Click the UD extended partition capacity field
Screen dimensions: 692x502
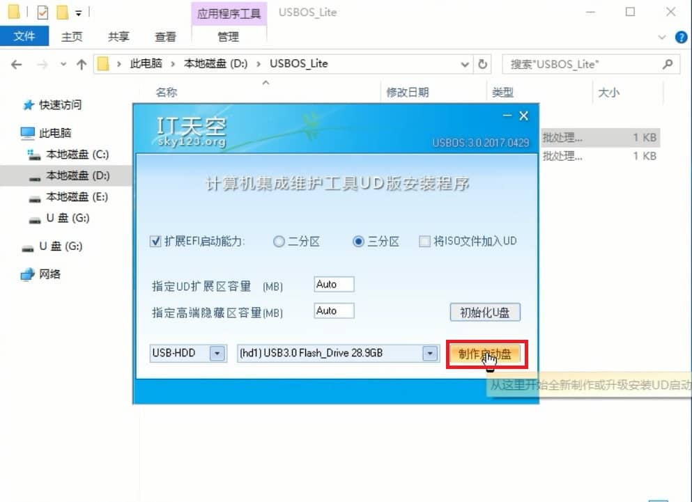(x=334, y=284)
